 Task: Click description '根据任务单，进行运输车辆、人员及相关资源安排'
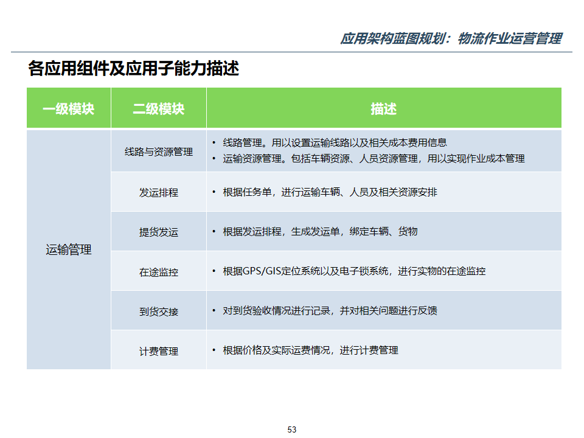(330, 192)
